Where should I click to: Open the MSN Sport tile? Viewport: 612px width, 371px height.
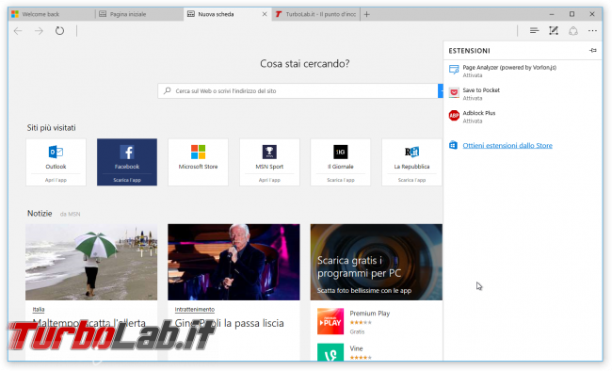coord(269,162)
